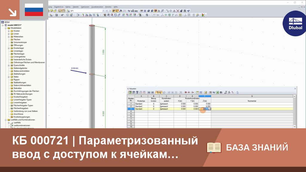Collapse the Modelldaten tree node
This screenshot has width=306, height=172.
pos(6,28)
